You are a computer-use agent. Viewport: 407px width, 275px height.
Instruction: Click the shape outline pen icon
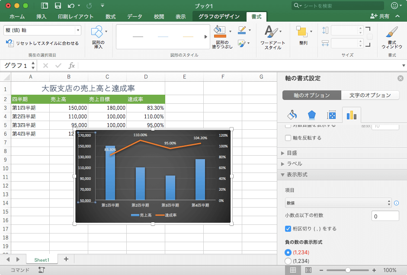(242, 30)
